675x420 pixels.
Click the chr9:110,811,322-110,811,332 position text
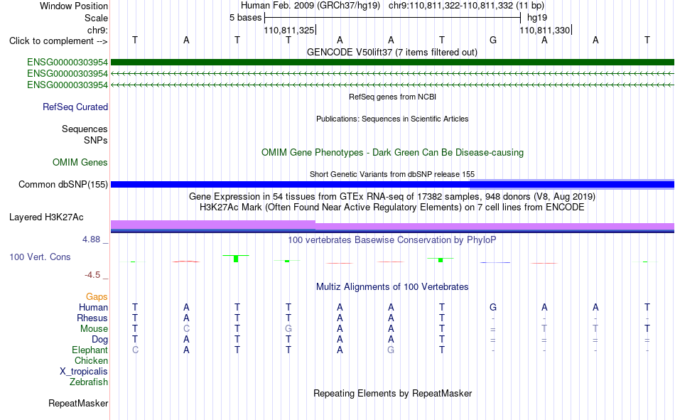[x=467, y=6]
